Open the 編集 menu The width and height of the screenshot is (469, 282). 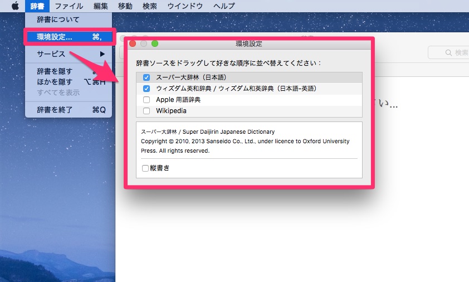click(x=100, y=6)
